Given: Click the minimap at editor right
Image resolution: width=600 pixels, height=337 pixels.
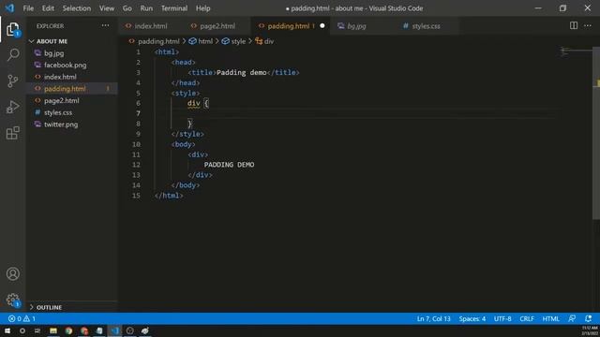Looking at the screenshot, I should coord(577,51).
